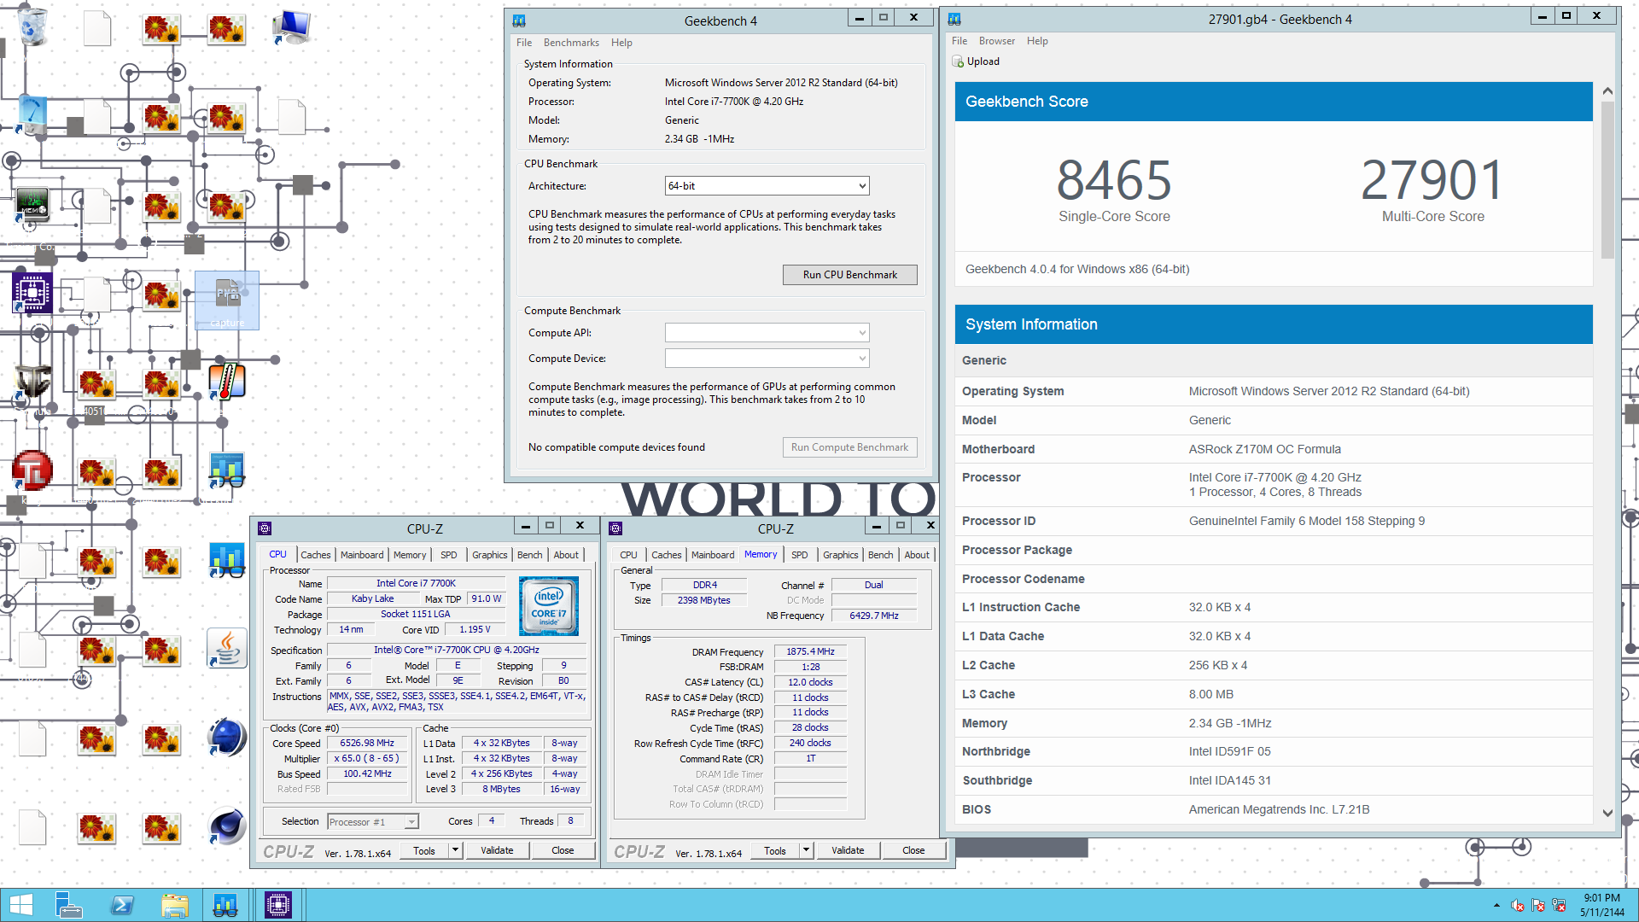
Task: Click the 27901.gb4 window title icon
Action: (954, 19)
